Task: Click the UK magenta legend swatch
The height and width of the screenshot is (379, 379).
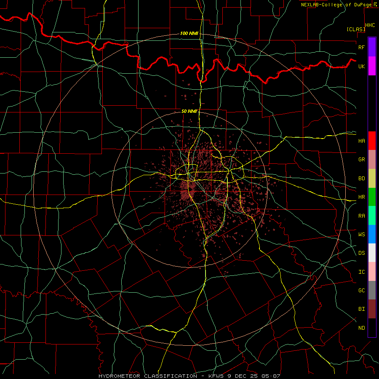Action: click(372, 66)
